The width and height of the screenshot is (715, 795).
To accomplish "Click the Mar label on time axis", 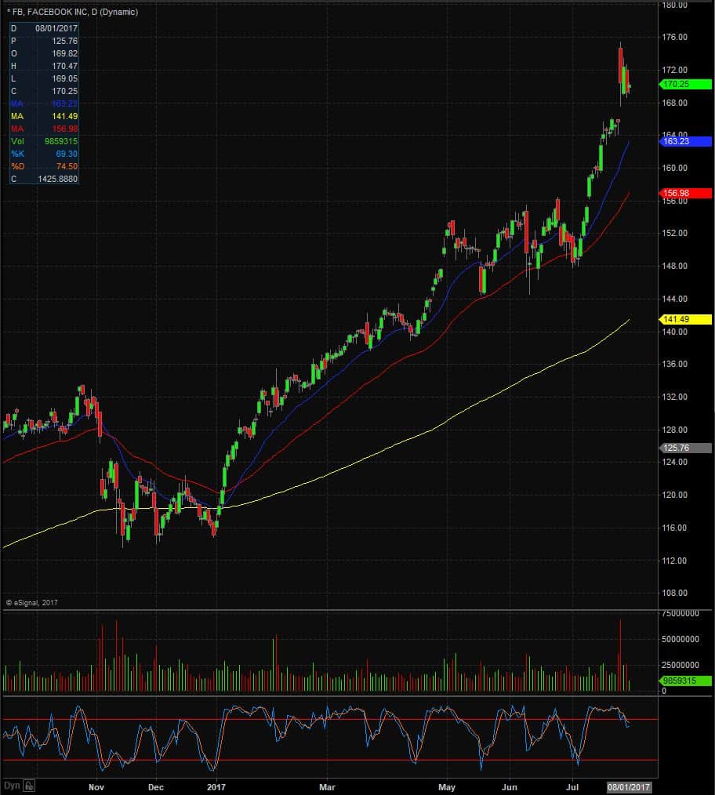I will (x=327, y=787).
